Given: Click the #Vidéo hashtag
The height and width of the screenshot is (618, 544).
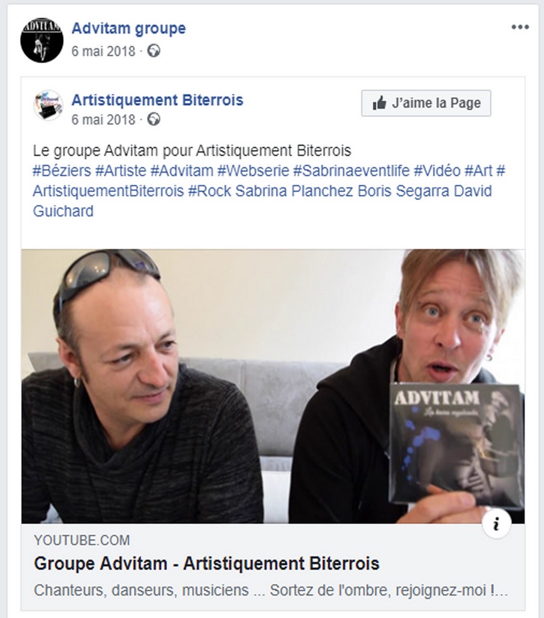Looking at the screenshot, I should tap(437, 171).
